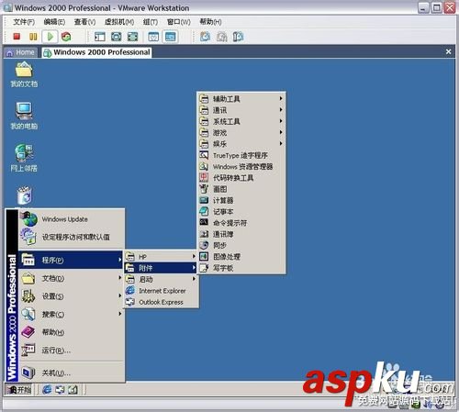Screen dimensions: 459x412
Task: Click 帮助(H) in the Start menu
Action: click(x=72, y=332)
